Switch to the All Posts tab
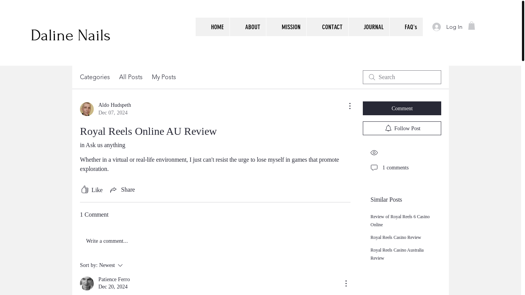Viewport: 525px width, 295px height. [131, 77]
